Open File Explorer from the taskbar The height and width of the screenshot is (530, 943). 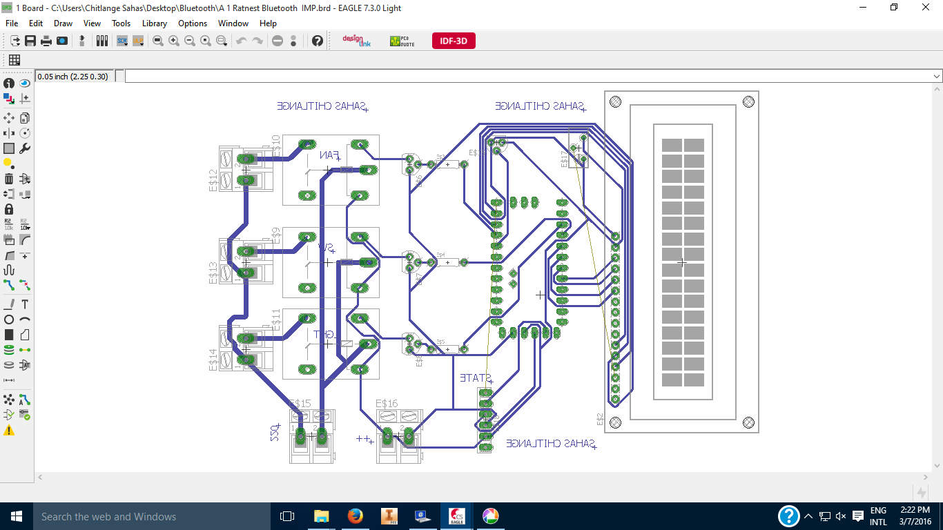[322, 516]
